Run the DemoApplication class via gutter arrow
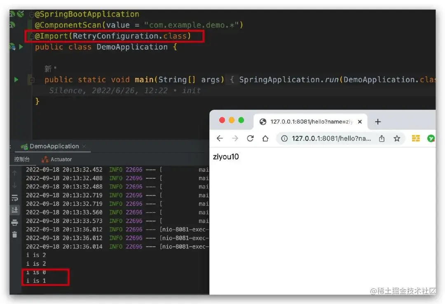Screen dimensions: 445x304 pyautogui.click(x=21, y=47)
